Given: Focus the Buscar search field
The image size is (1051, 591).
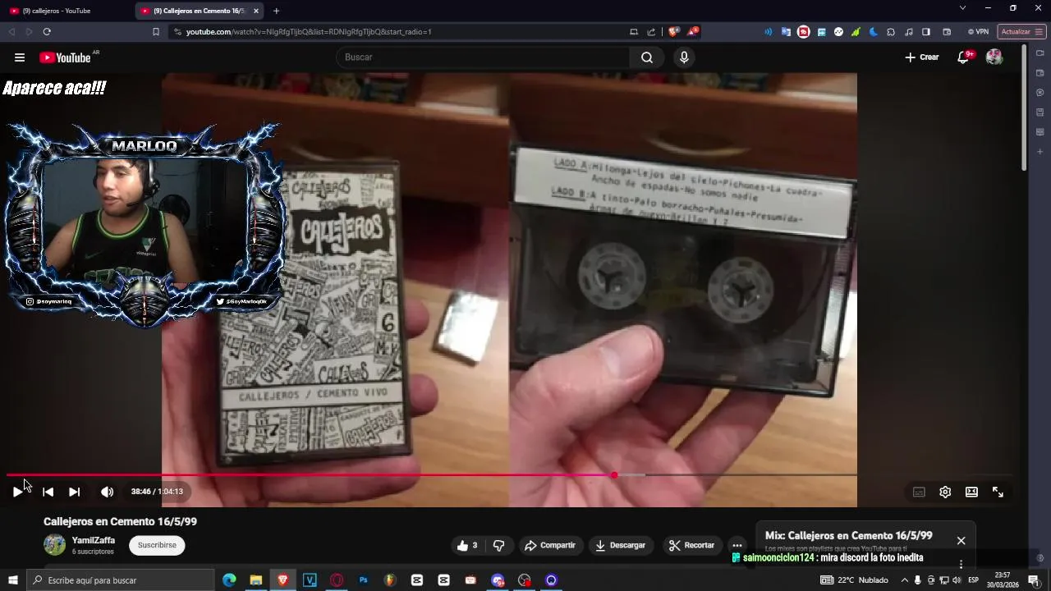Looking at the screenshot, I should coord(483,57).
